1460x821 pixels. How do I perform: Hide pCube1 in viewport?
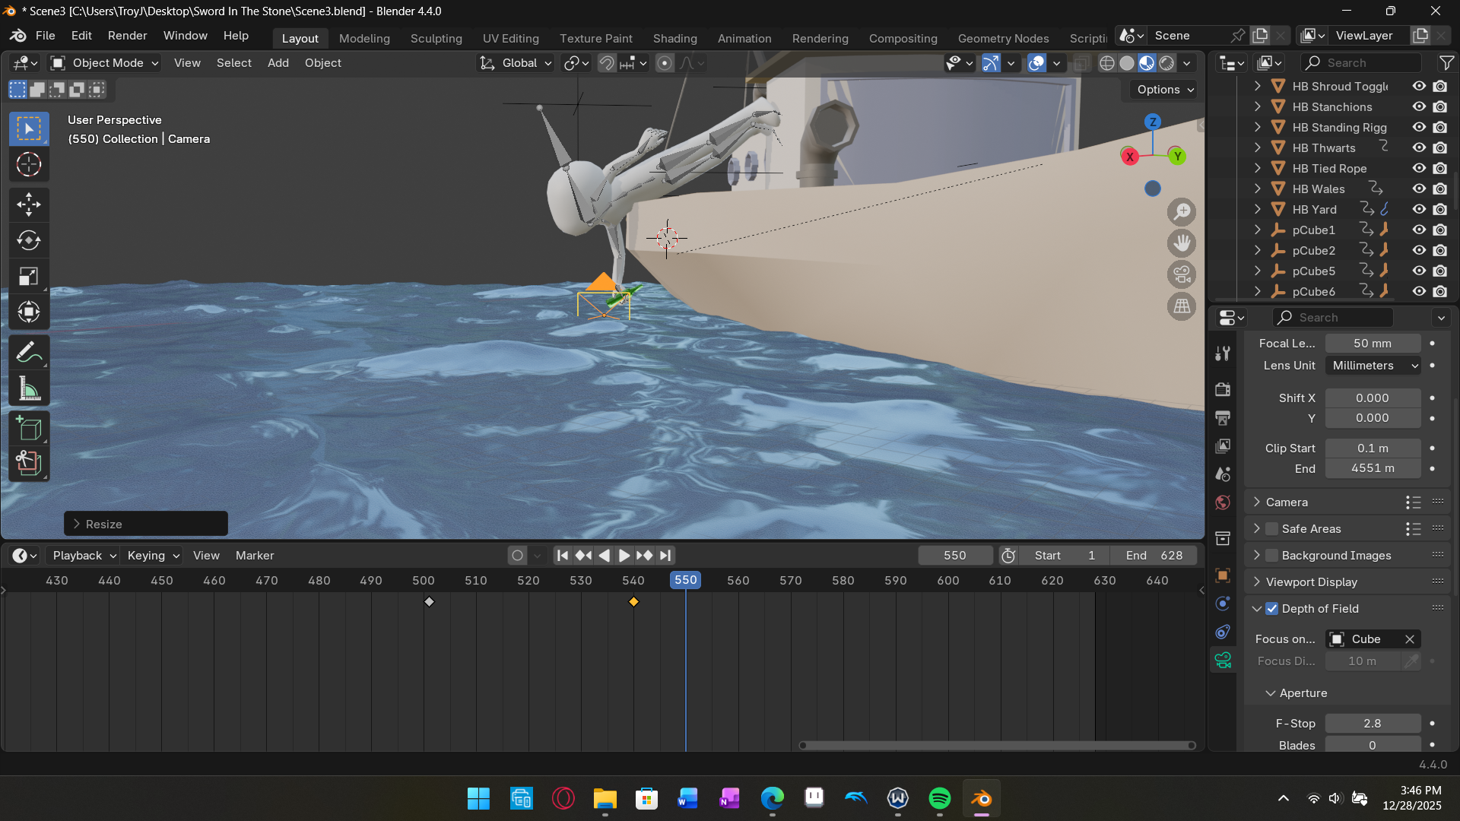click(1419, 230)
